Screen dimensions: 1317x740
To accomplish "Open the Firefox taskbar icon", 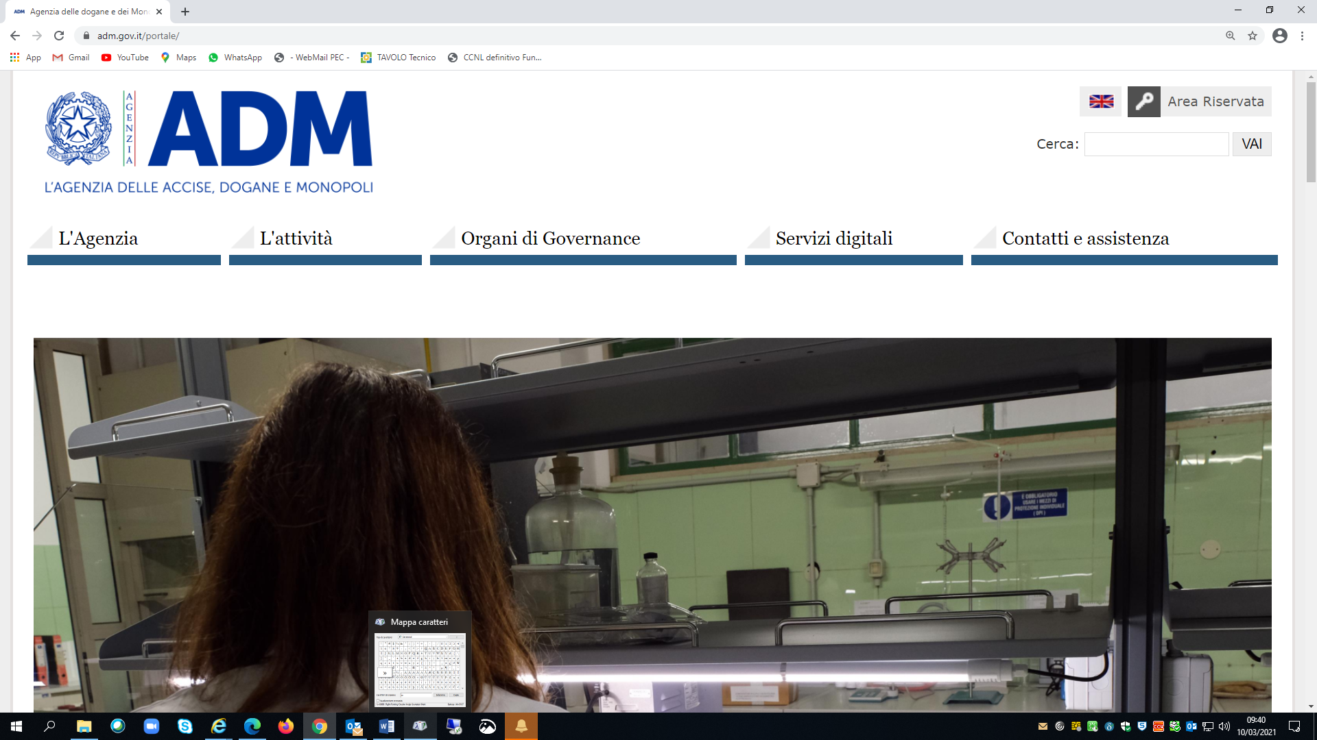I will point(286,726).
